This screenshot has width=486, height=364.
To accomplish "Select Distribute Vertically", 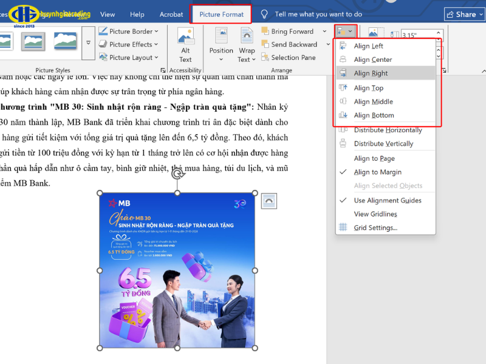I will coord(386,144).
